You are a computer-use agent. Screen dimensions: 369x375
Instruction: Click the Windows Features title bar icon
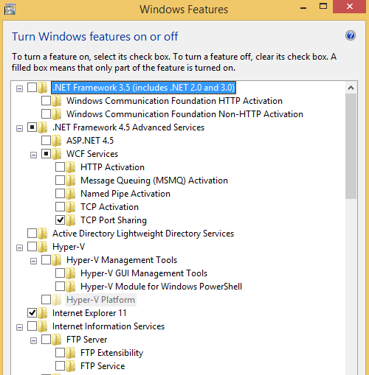pos(10,10)
